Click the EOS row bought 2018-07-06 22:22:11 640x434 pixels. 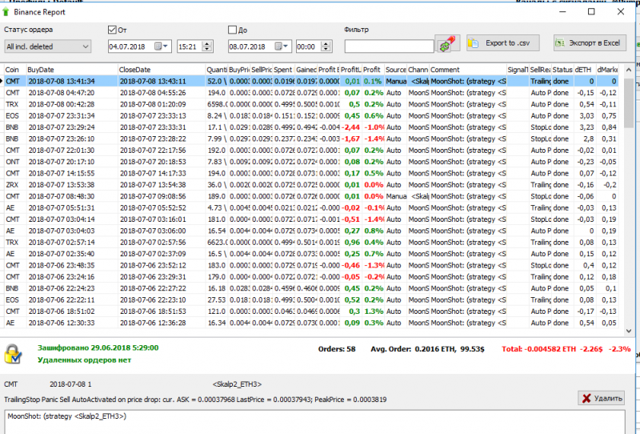311,299
